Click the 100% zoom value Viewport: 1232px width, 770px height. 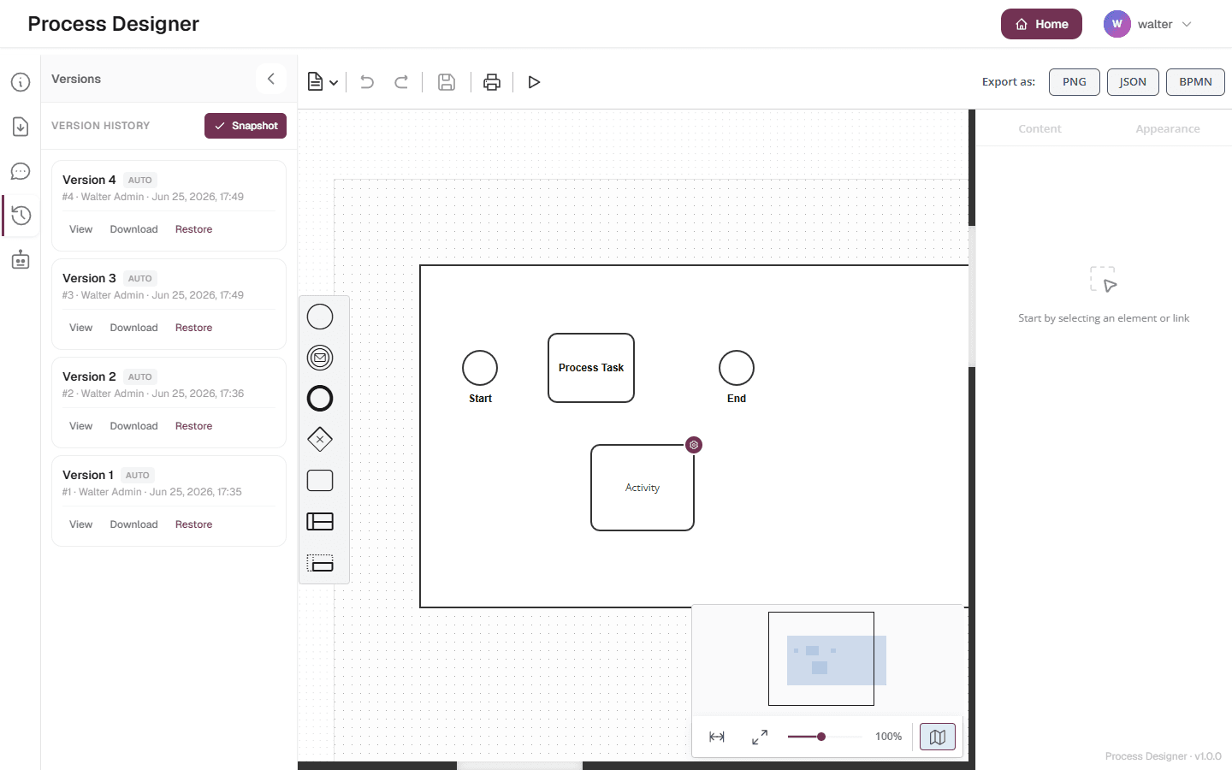click(x=889, y=737)
